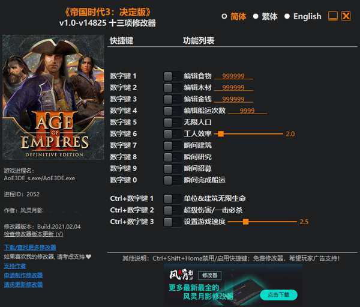Select the 简体 language radio button
Image resolution: width=360 pixels, height=307 pixels.
tap(224, 17)
